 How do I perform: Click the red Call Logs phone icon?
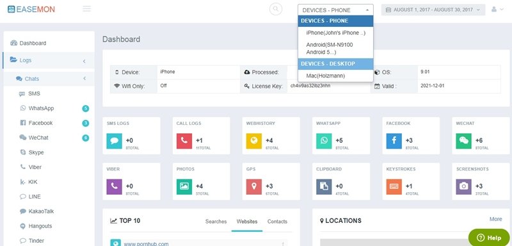[x=184, y=141]
